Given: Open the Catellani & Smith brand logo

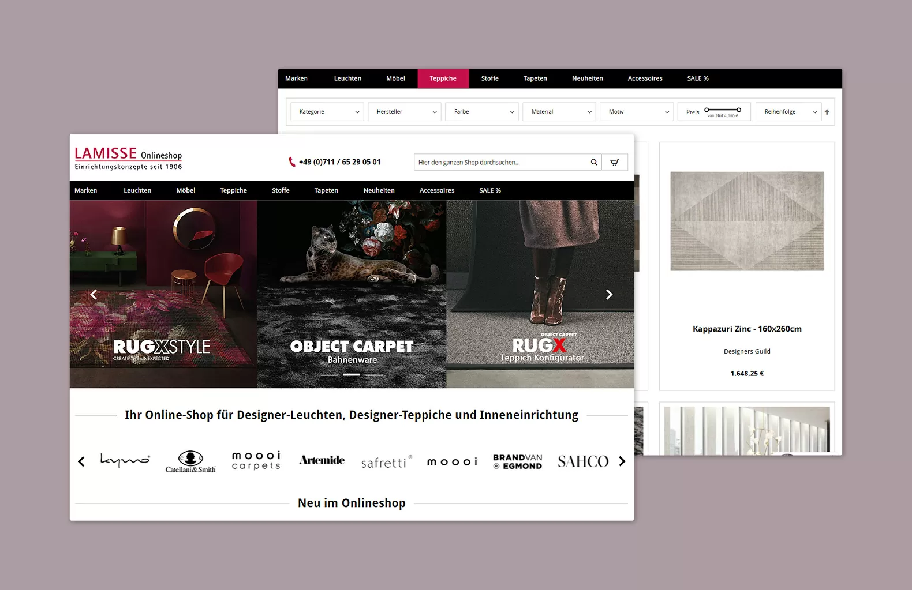Looking at the screenshot, I should (x=190, y=461).
